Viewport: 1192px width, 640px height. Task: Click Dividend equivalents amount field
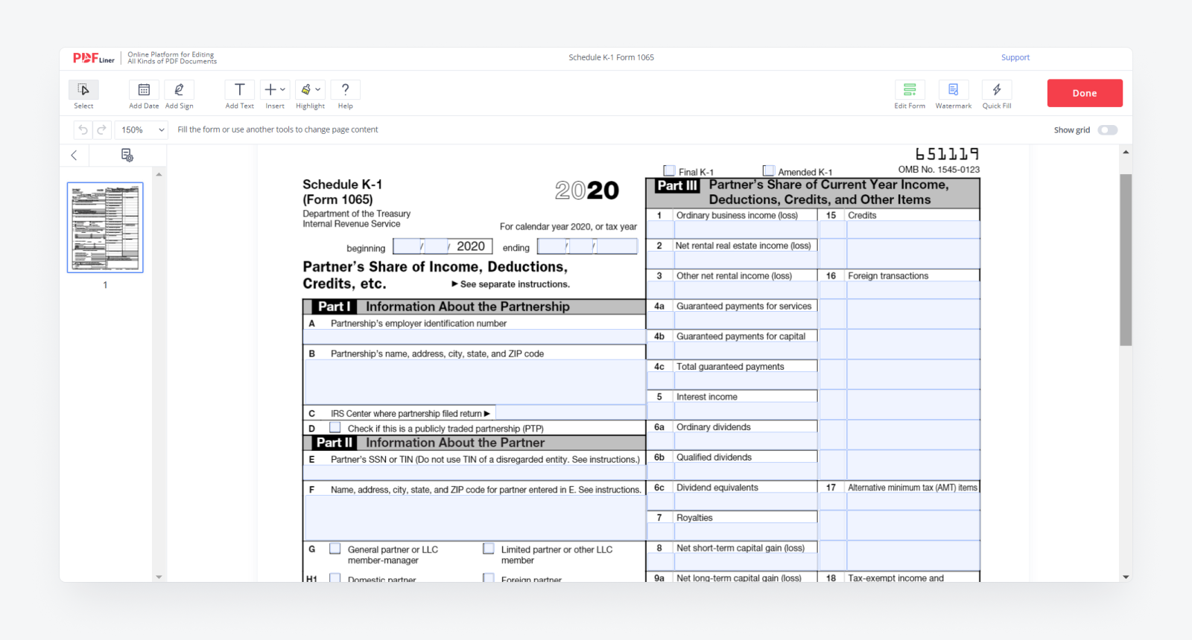[746, 502]
